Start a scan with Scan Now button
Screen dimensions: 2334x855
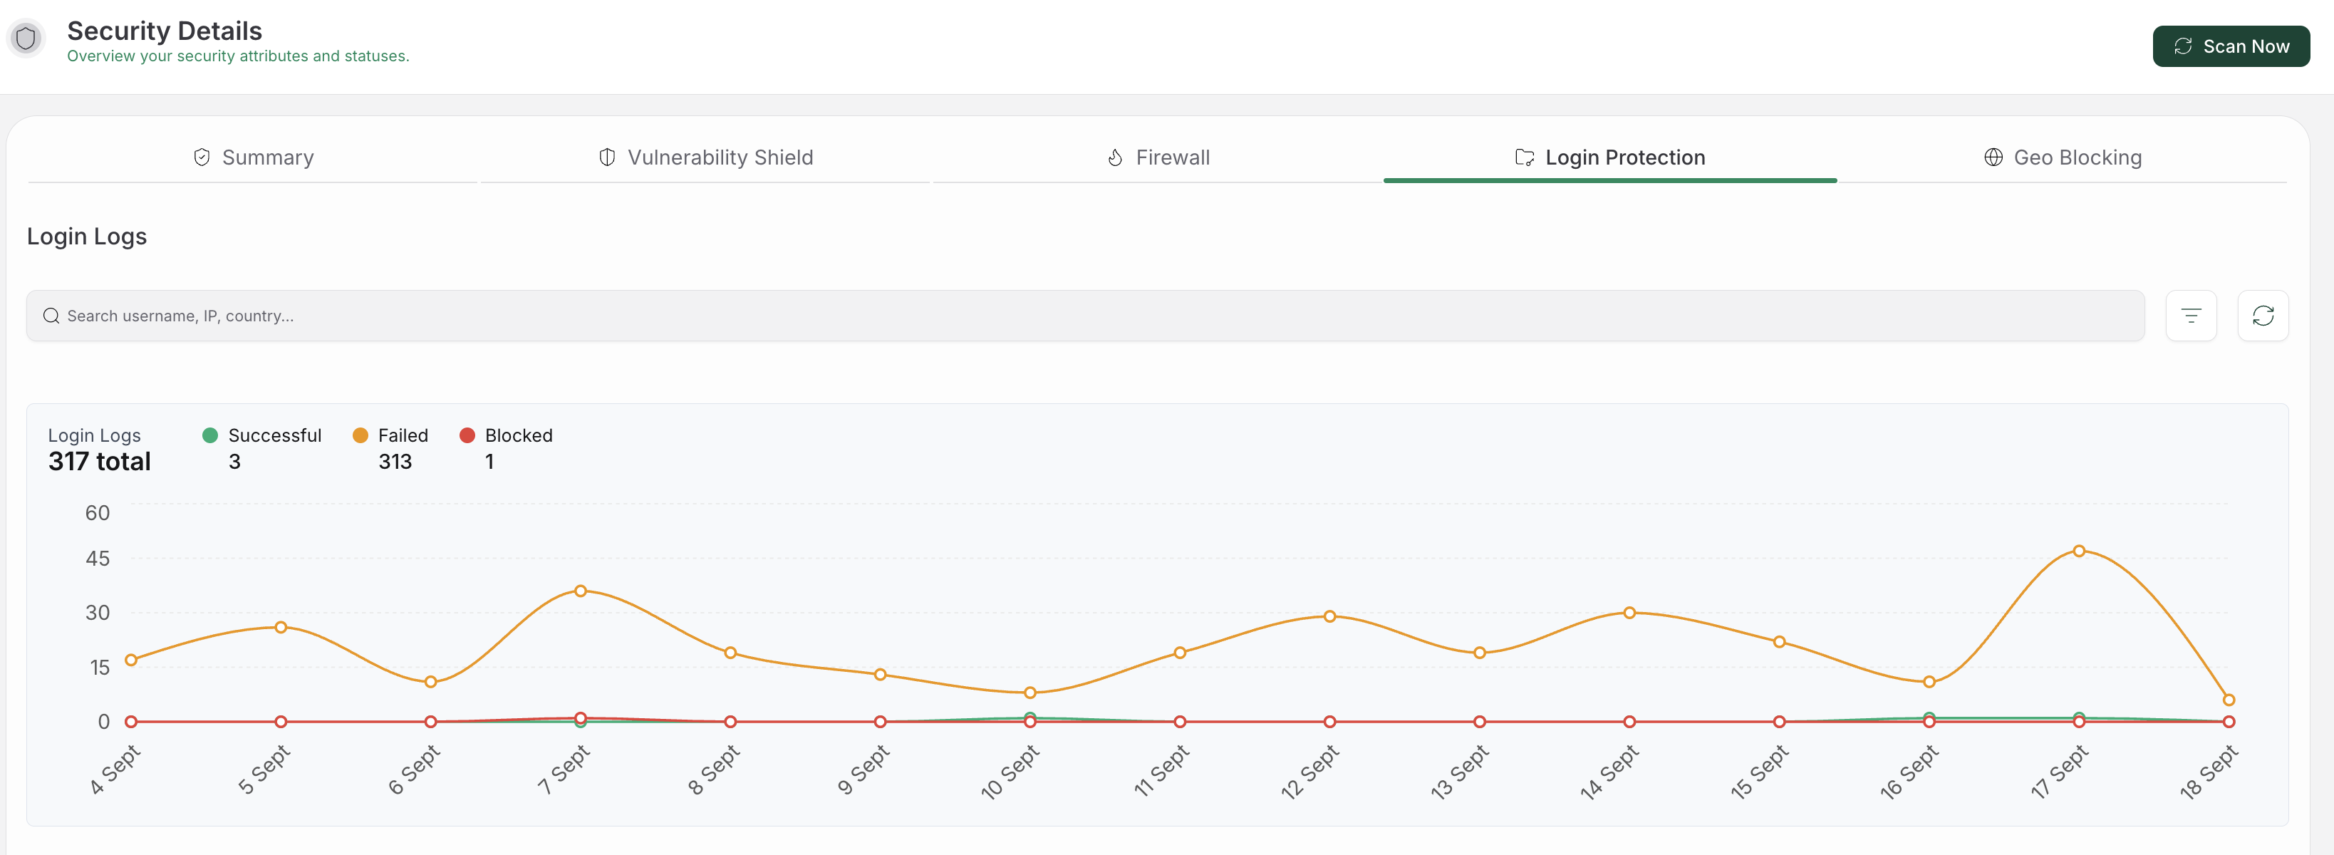pyautogui.click(x=2231, y=46)
